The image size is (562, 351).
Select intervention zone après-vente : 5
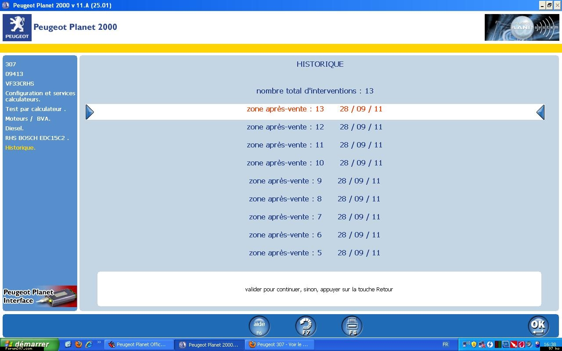click(x=314, y=253)
